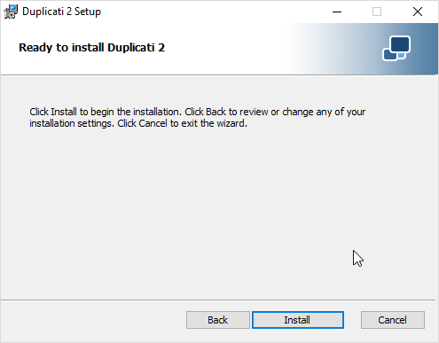Click the word 'Install' in the instruction text
Viewport: 439px width, 343px height.
[x=64, y=112]
